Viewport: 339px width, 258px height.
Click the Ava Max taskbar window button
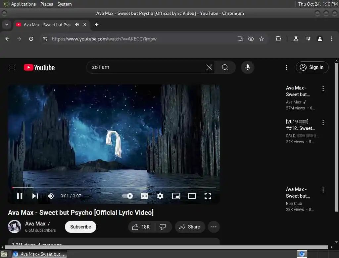click(x=39, y=254)
